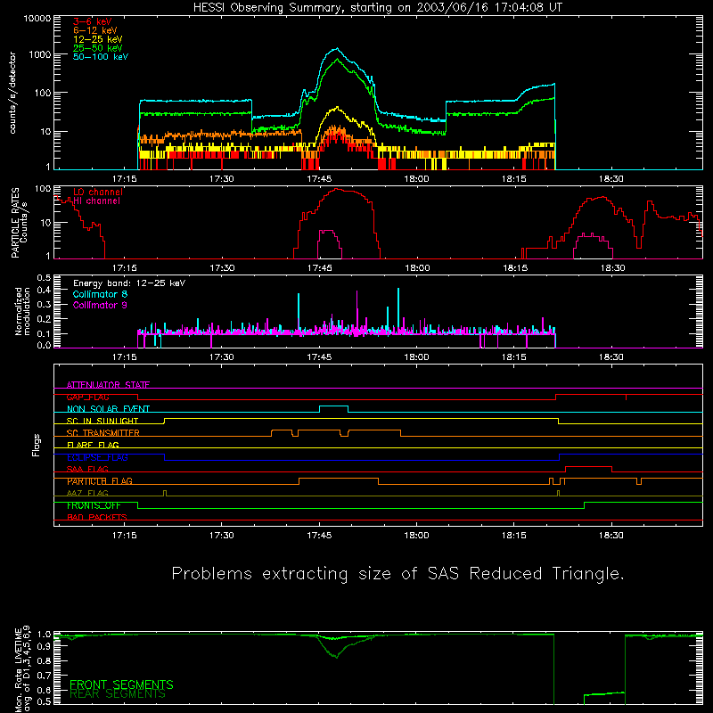The image size is (713, 713).
Task: Select the 3-6 keV legend label
Action: [x=93, y=21]
